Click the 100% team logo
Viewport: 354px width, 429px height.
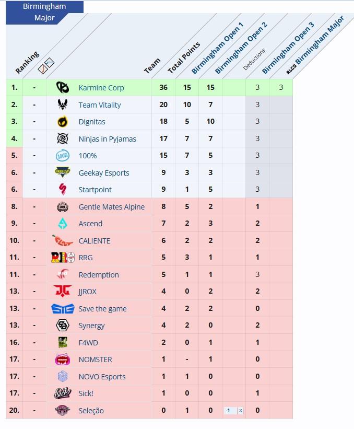tap(63, 156)
